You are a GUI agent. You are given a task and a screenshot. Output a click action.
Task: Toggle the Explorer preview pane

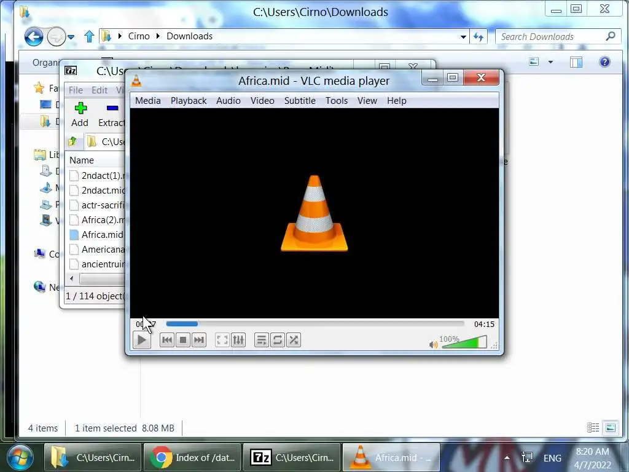point(576,62)
